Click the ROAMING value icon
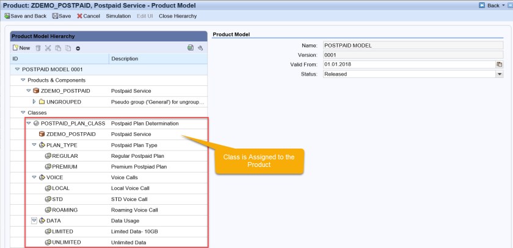Screen dimensions: 513x248 click(48, 210)
